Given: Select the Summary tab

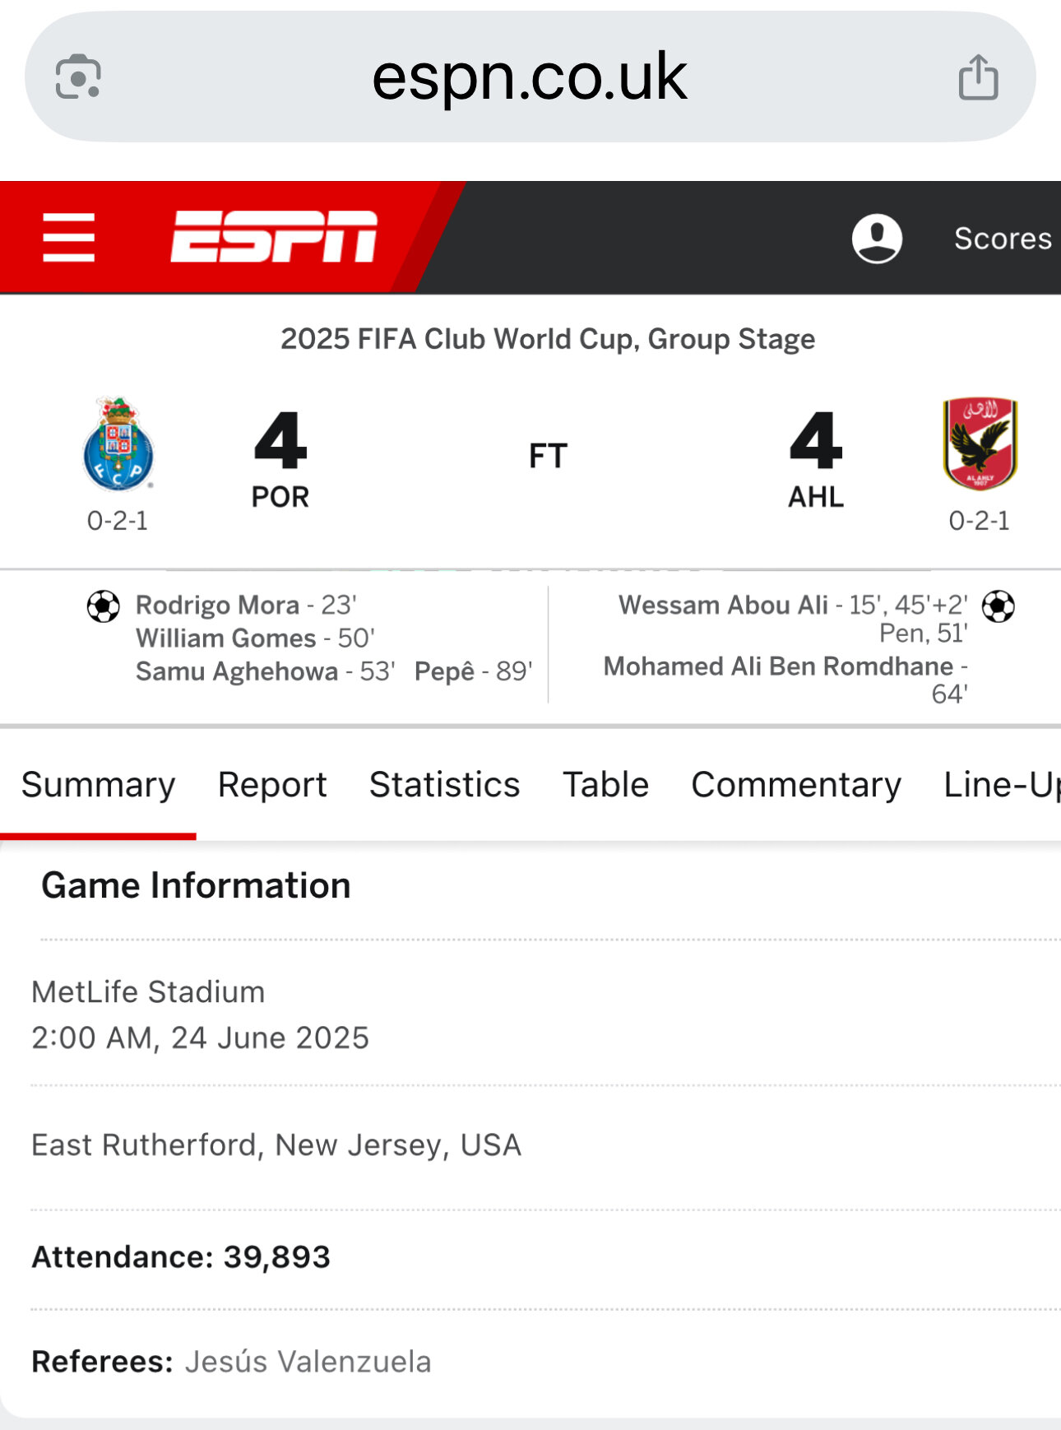Looking at the screenshot, I should [x=98, y=785].
